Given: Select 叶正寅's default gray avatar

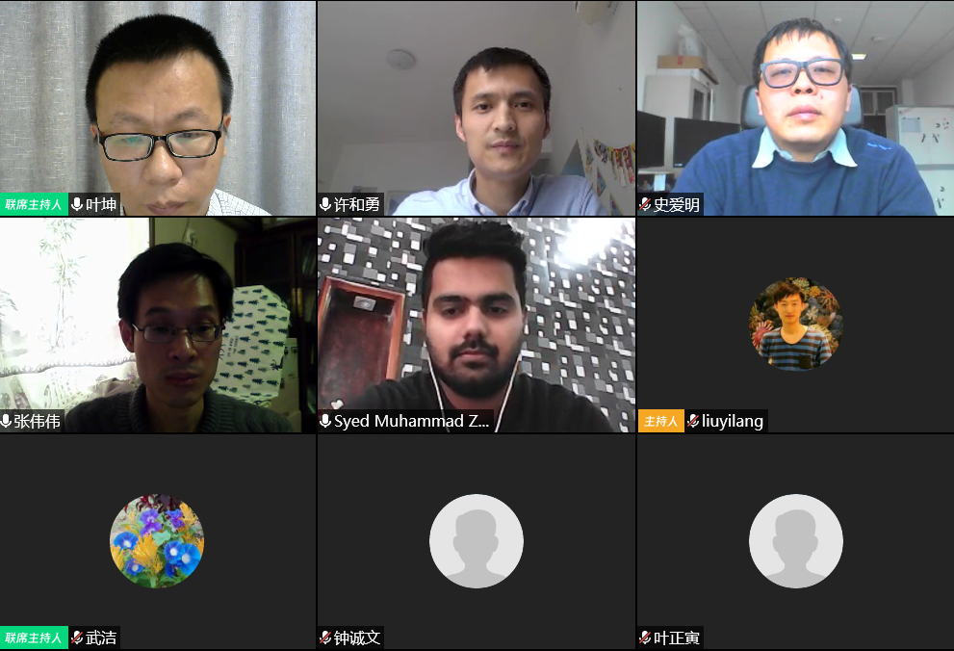Looking at the screenshot, I should 796,541.
